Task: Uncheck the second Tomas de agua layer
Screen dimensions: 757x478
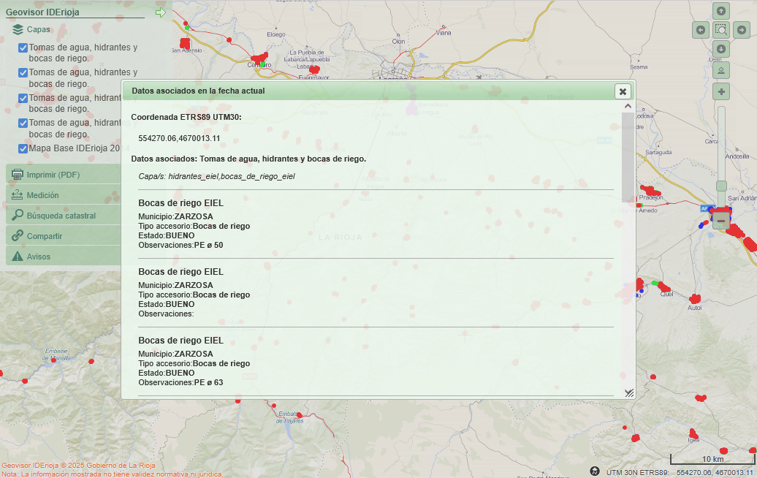Action: point(23,73)
